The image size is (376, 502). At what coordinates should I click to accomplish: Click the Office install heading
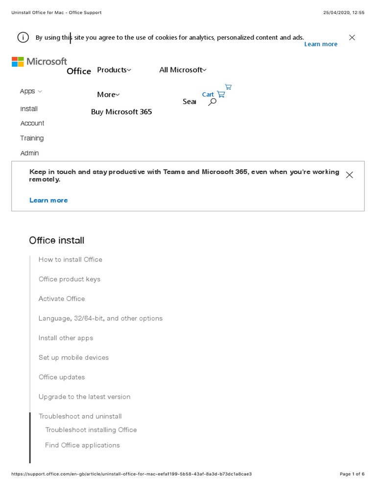(x=57, y=240)
